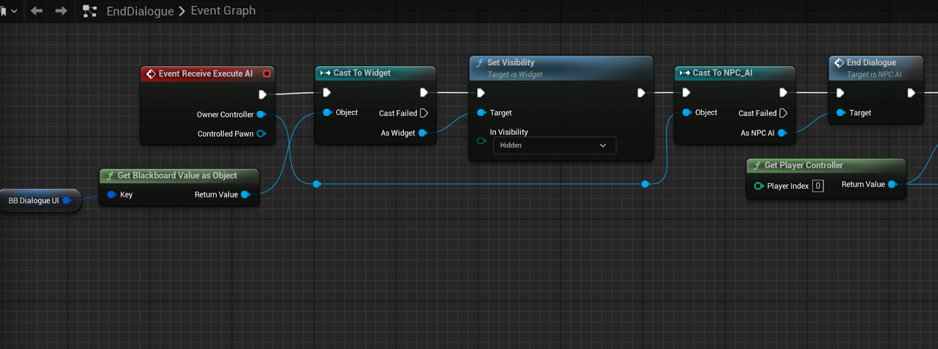Go back with the left arrow button
Screen dimensions: 938x349
coord(36,11)
